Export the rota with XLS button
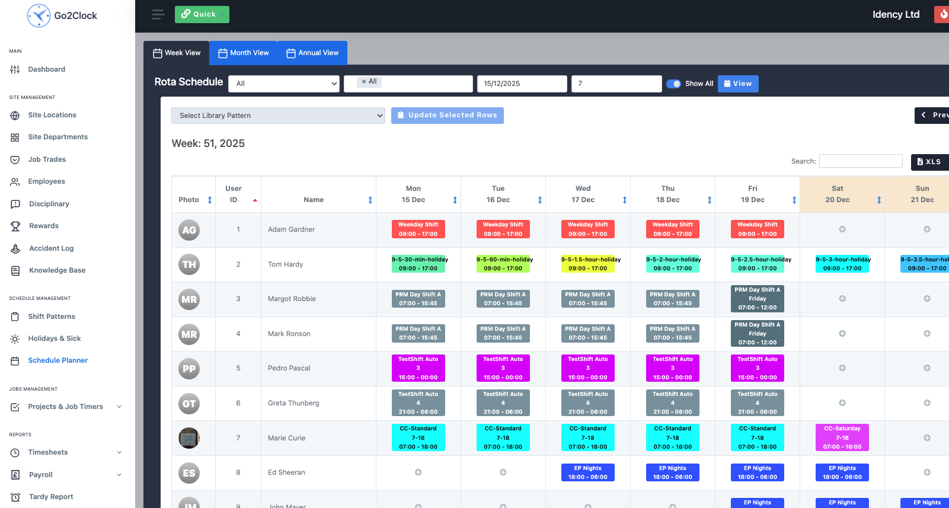949x508 pixels. (x=929, y=162)
